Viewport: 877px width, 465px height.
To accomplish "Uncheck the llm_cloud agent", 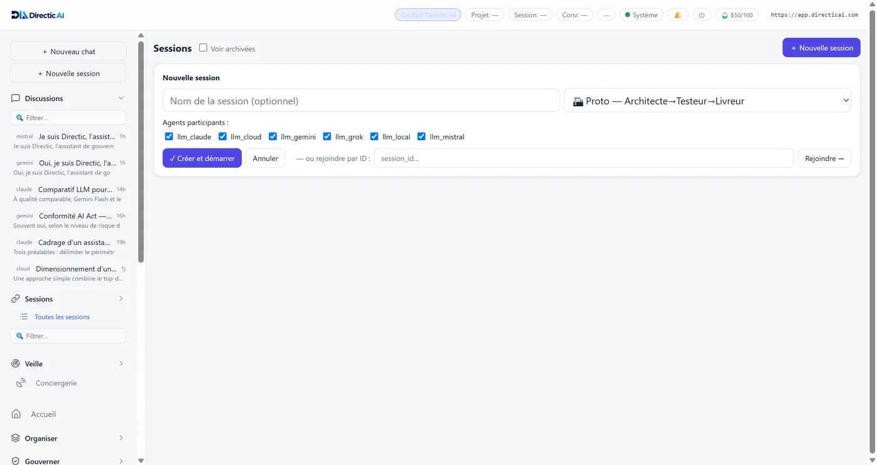I will 222,136.
